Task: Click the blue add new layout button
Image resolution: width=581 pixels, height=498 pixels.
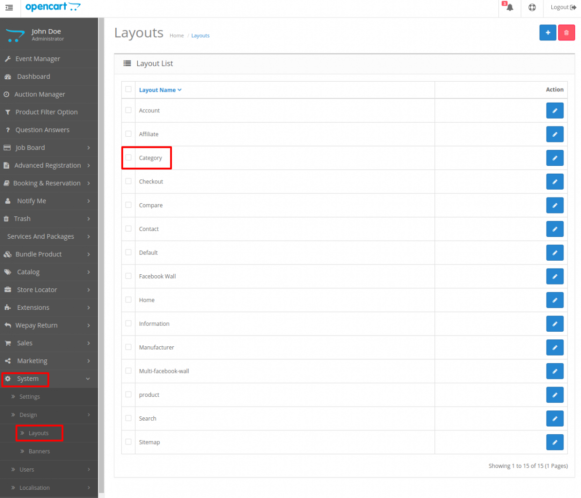Action: pyautogui.click(x=547, y=32)
